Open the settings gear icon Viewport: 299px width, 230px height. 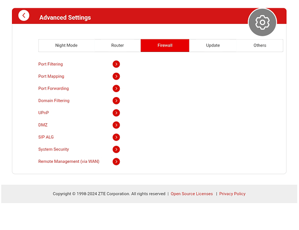point(262,22)
